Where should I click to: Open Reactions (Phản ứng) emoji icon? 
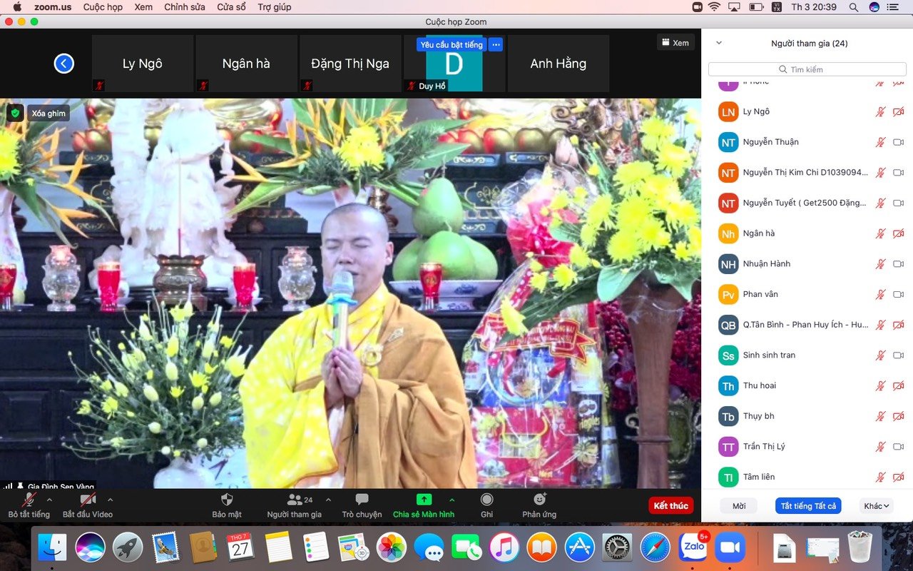539,500
